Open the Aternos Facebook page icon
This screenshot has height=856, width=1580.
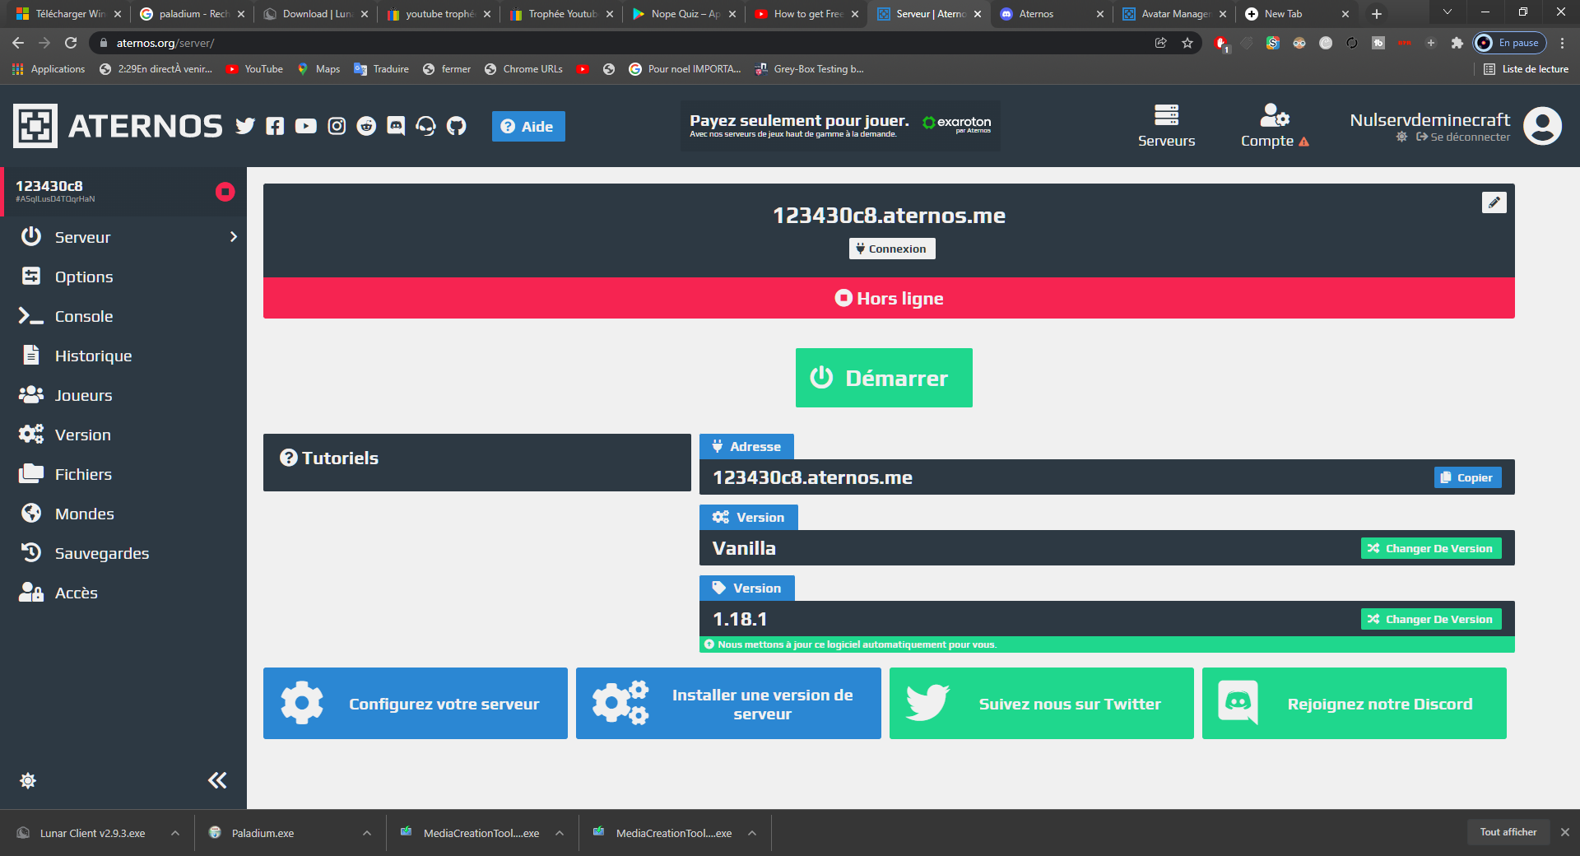(x=275, y=126)
